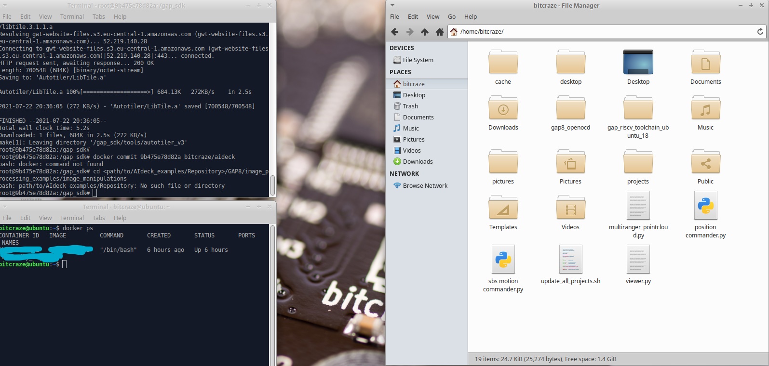Select the update_all_projects.sh file
The width and height of the screenshot is (769, 366).
pyautogui.click(x=570, y=260)
